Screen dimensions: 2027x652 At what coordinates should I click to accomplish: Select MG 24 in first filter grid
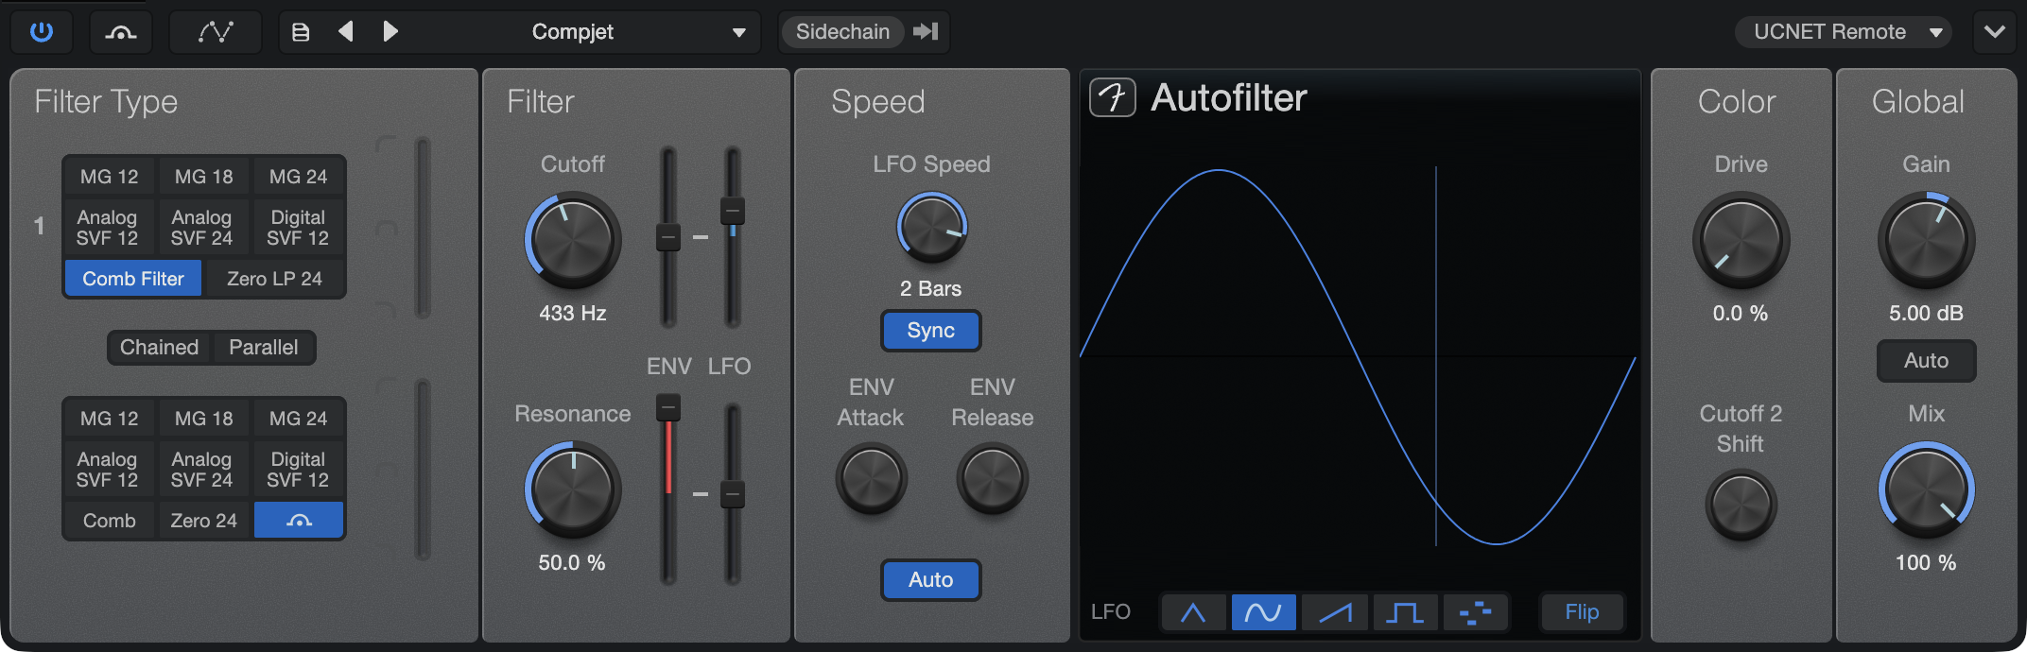click(298, 177)
